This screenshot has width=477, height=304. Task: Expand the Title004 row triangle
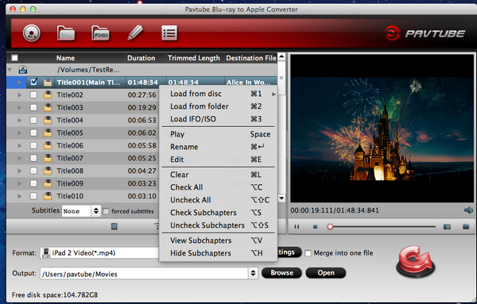pyautogui.click(x=20, y=121)
